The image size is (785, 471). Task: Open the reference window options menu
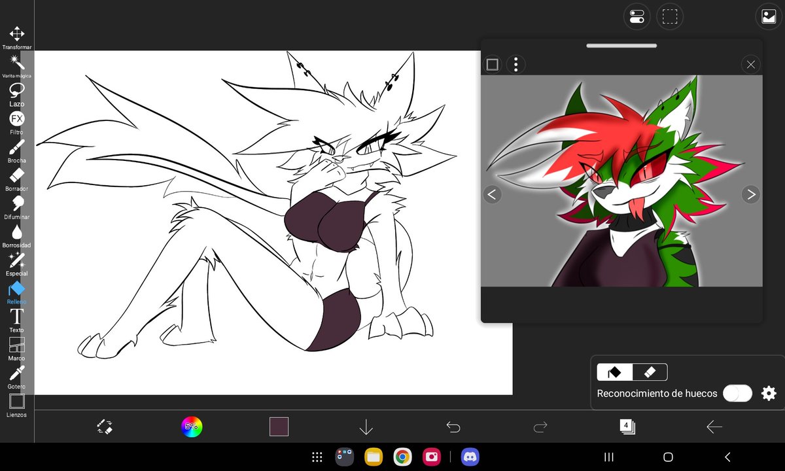pyautogui.click(x=516, y=64)
